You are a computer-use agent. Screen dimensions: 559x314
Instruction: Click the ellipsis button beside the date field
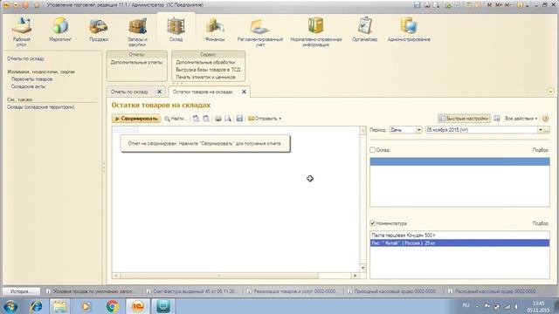pos(547,130)
